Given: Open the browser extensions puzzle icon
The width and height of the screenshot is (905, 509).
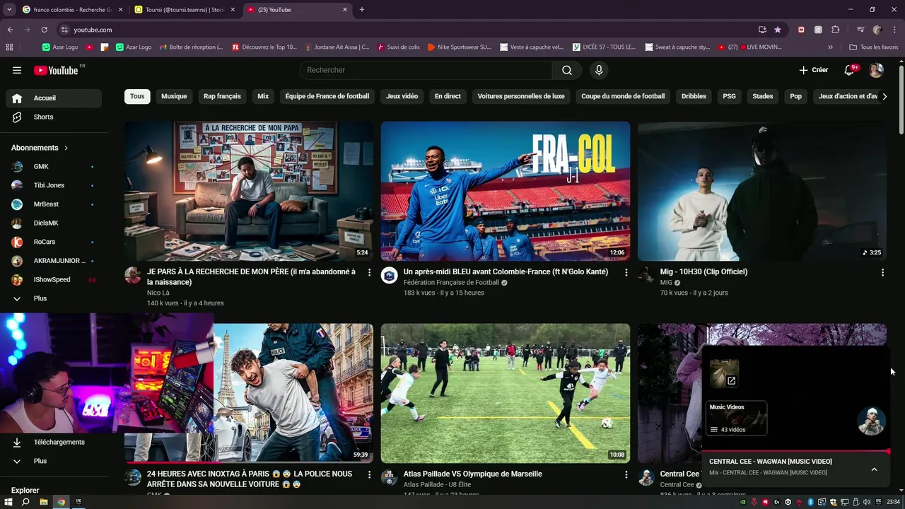Looking at the screenshot, I should (836, 30).
